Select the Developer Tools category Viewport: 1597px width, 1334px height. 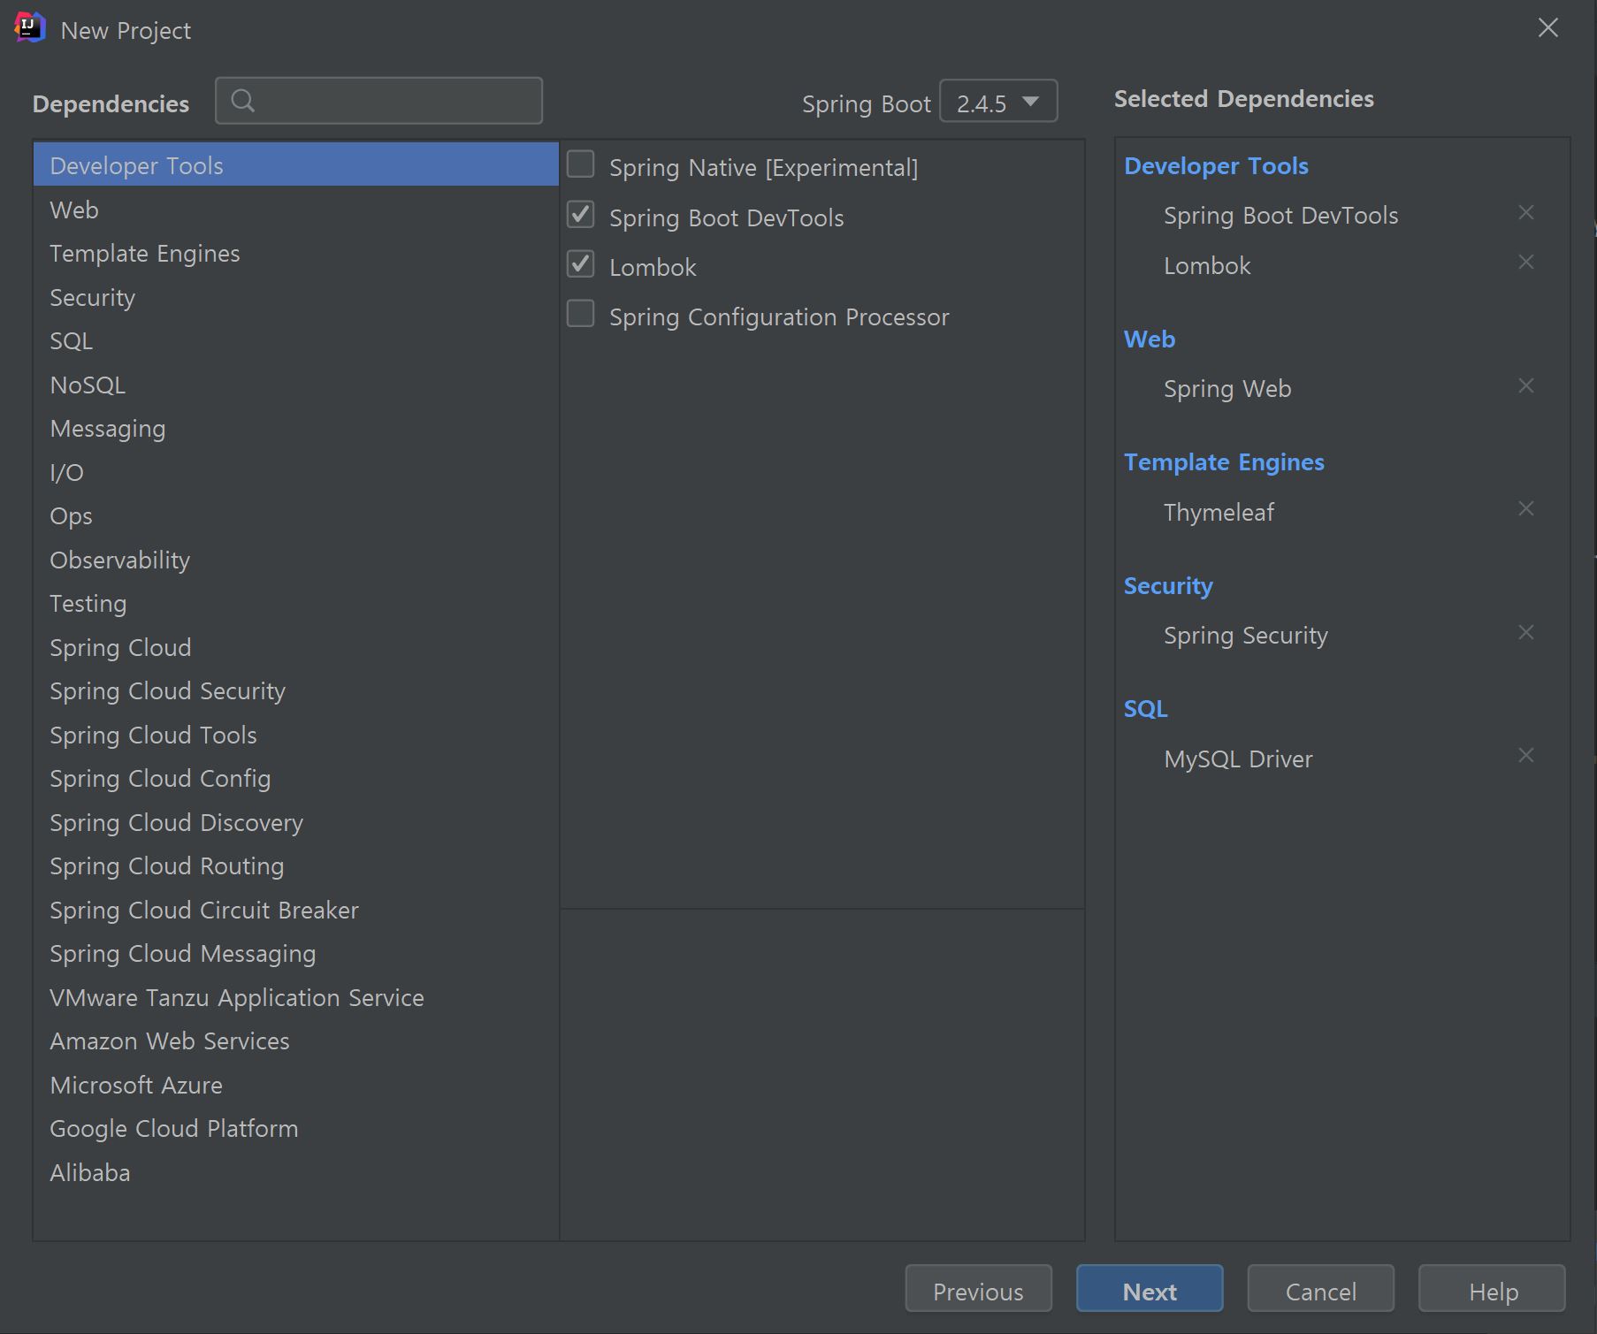(295, 165)
